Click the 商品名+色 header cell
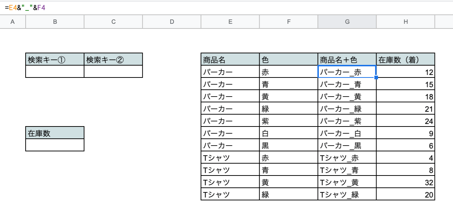 pos(347,59)
